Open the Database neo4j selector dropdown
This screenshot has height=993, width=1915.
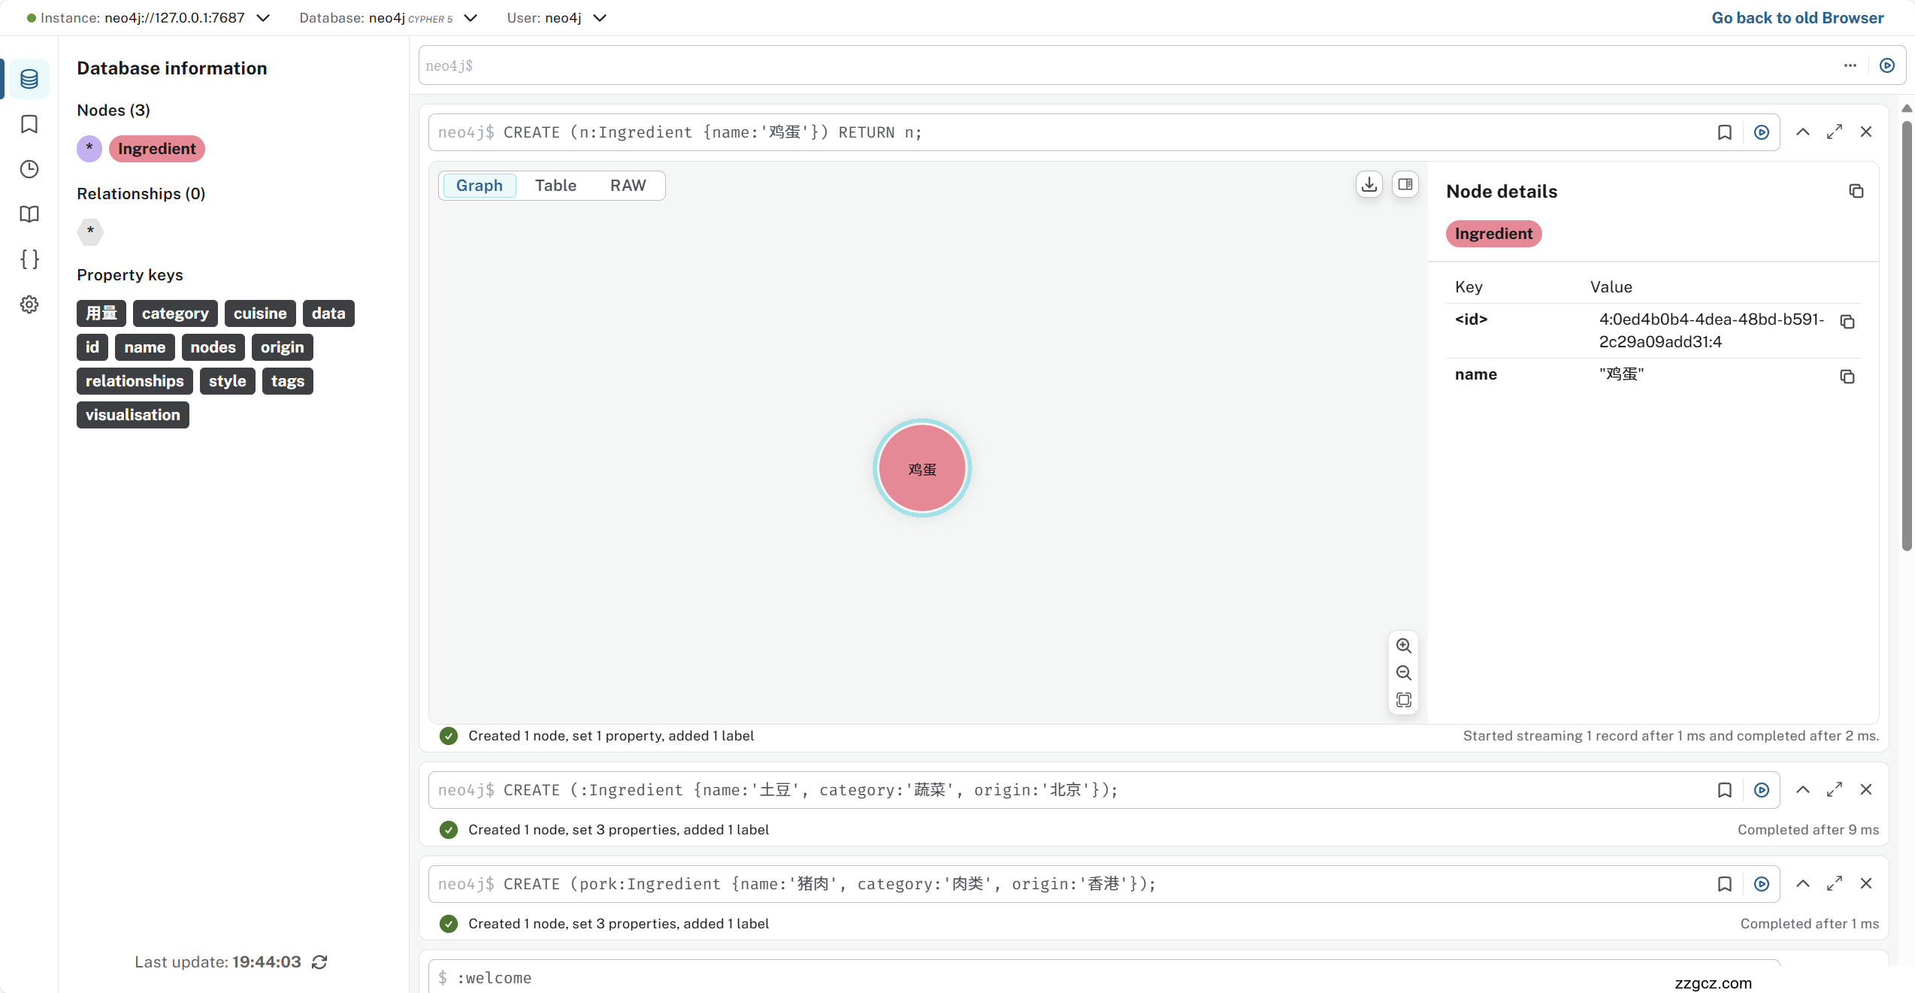point(470,18)
